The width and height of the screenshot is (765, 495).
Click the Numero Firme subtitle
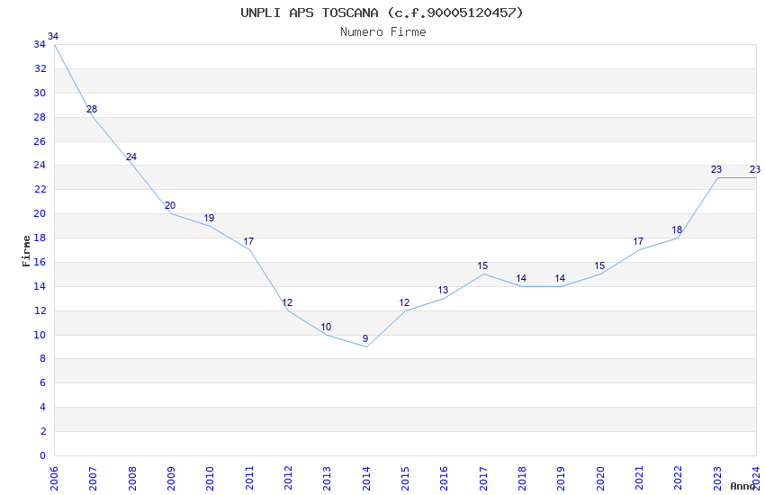click(383, 31)
